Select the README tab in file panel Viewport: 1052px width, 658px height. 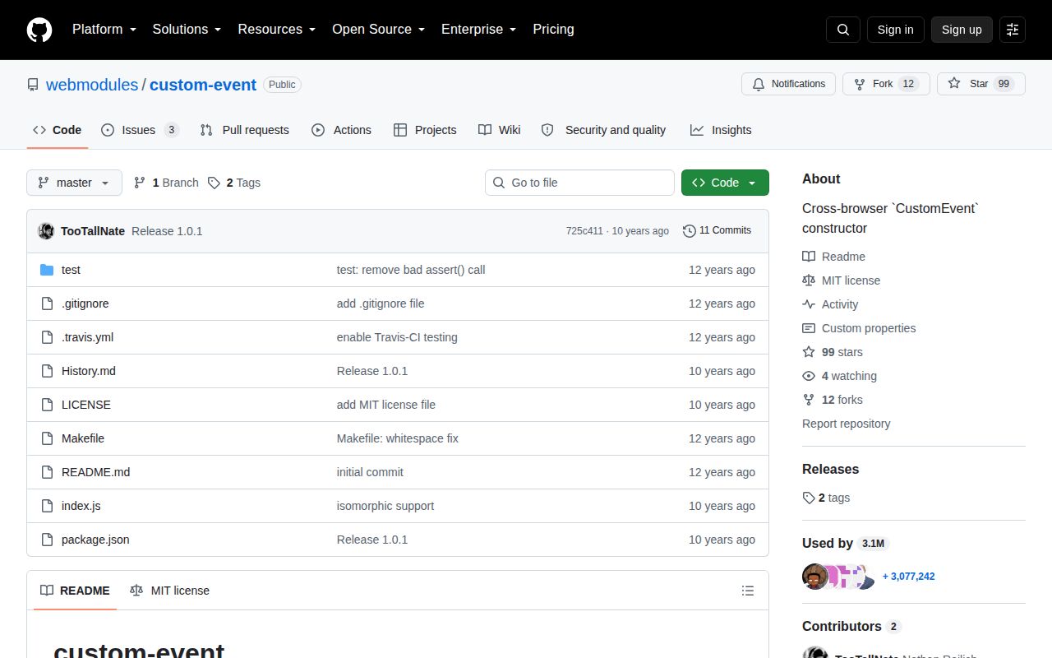tap(75, 591)
